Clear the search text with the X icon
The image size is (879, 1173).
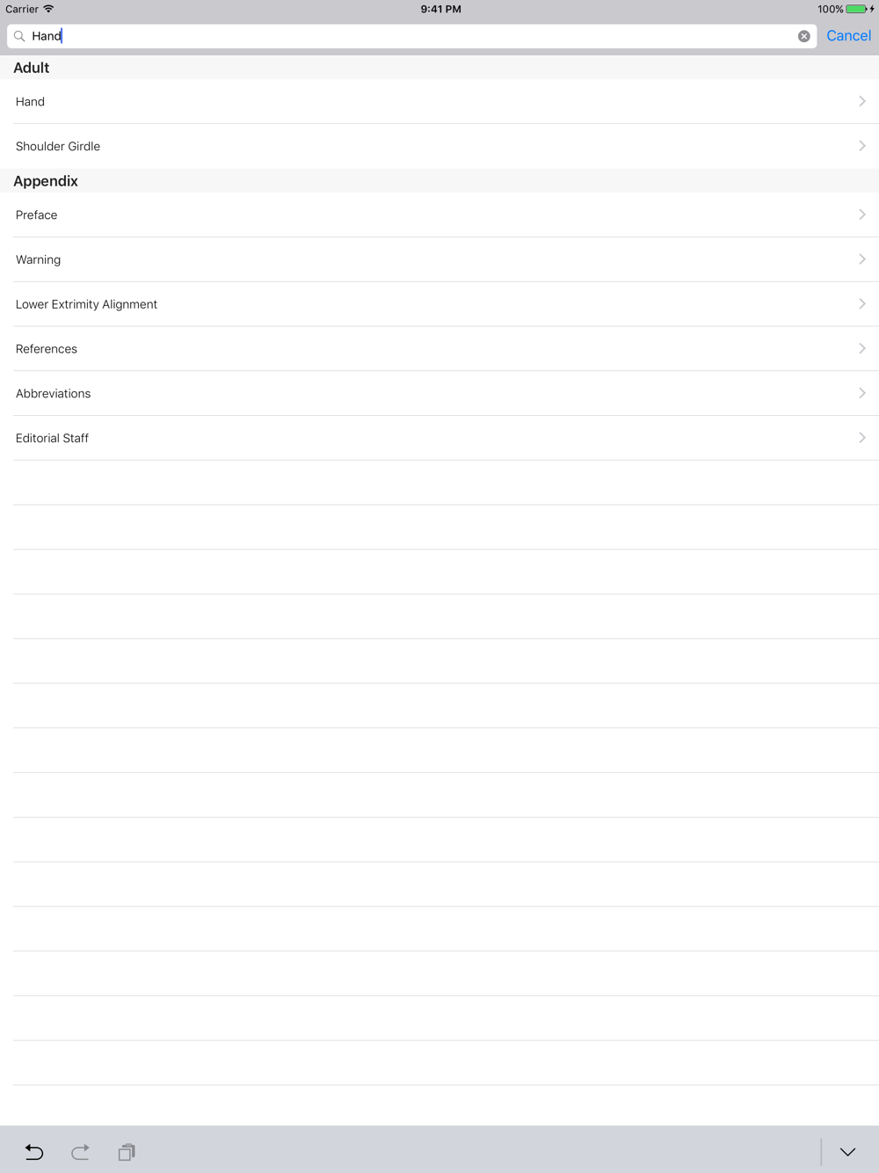[803, 36]
